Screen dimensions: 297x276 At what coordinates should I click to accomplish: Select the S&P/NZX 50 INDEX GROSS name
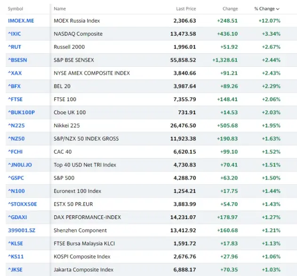tap(86, 139)
